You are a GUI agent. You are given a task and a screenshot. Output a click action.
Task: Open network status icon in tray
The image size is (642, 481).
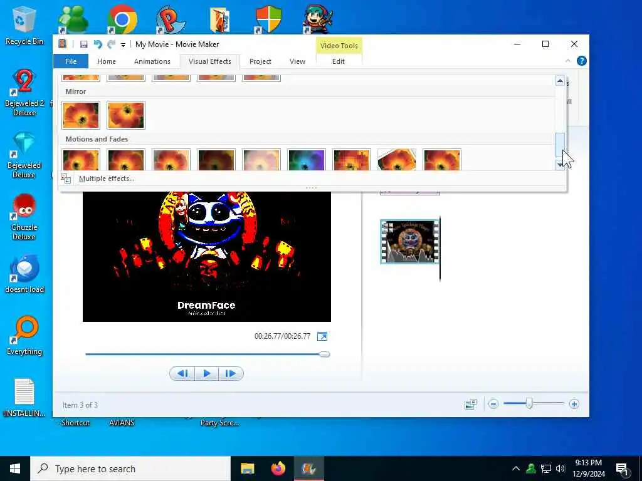(546, 468)
